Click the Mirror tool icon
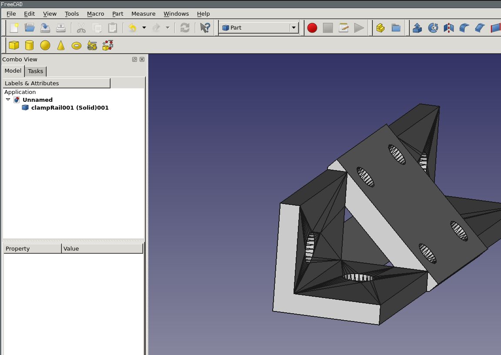 pyautogui.click(x=448, y=28)
